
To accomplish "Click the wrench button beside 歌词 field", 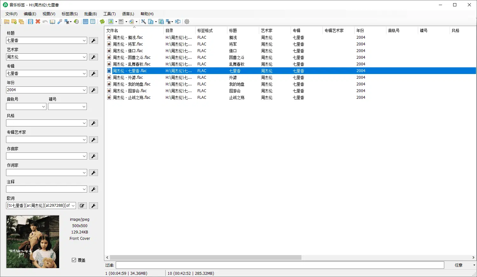I will (x=93, y=206).
